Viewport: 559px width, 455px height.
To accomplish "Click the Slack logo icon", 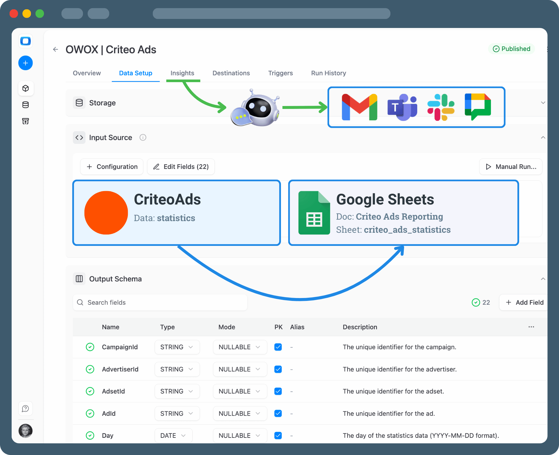I will tap(441, 107).
